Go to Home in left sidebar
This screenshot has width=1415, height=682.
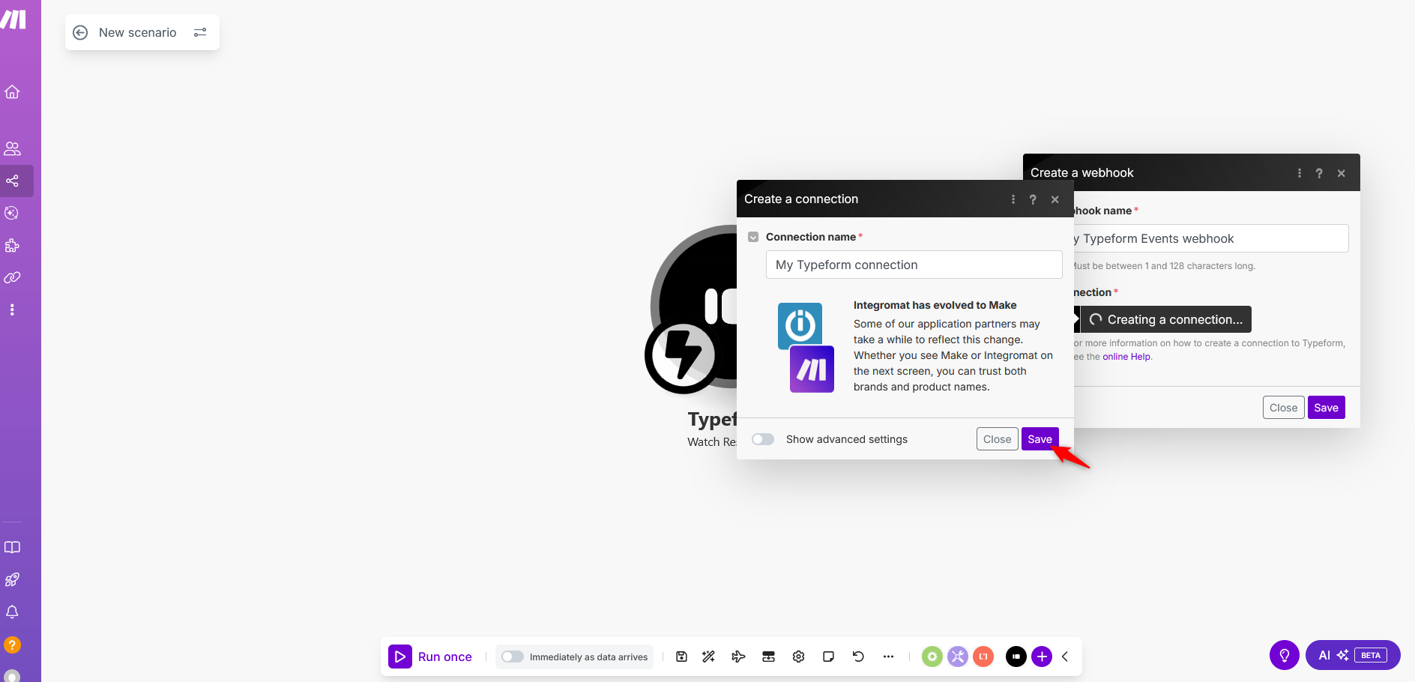(13, 92)
